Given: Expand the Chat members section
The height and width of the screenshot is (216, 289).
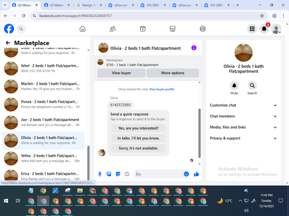Looking at the screenshot, I should pos(243,116).
